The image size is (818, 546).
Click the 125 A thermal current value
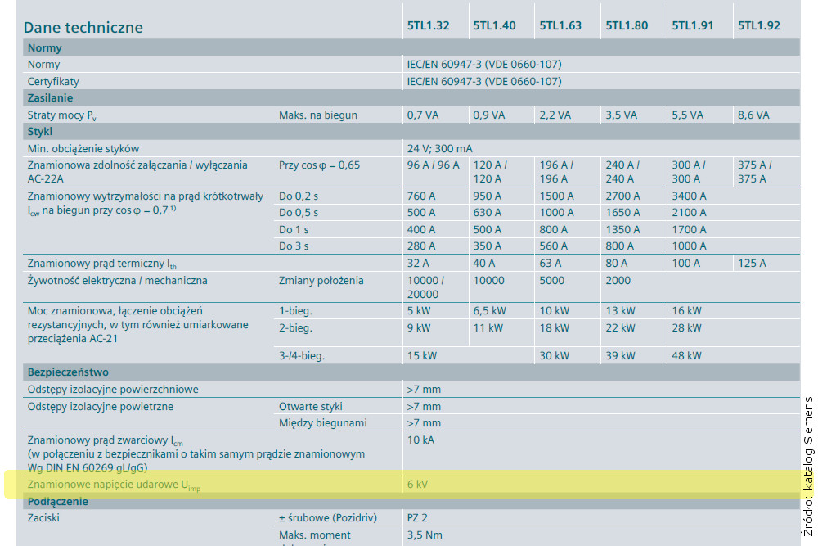tap(752, 263)
